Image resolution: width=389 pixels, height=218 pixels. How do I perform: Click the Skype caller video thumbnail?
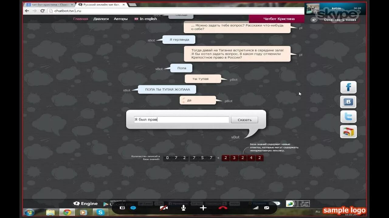313,9
